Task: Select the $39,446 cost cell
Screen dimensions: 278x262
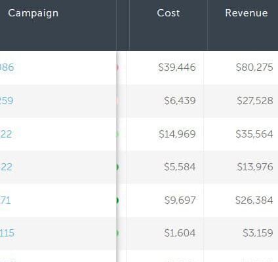Action: [x=165, y=67]
